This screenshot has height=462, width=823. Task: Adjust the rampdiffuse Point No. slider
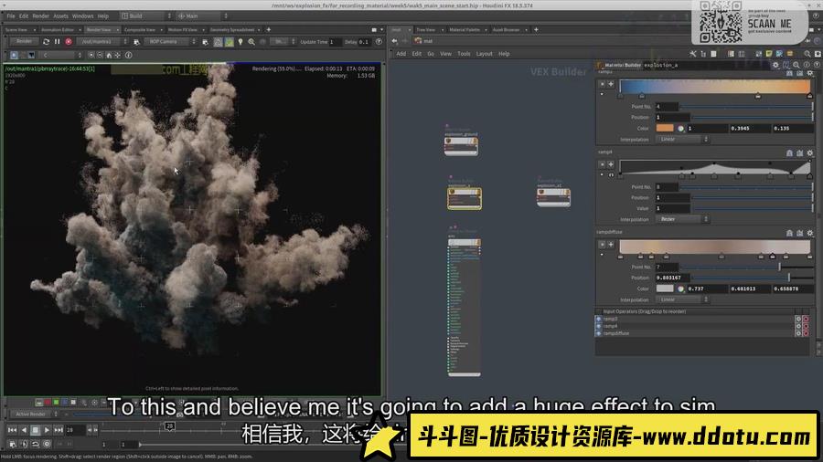pos(746,268)
